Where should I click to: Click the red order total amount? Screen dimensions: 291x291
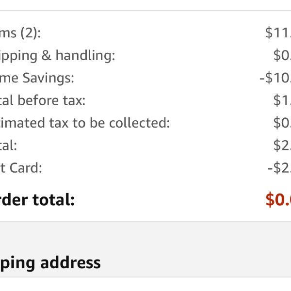click(x=278, y=200)
